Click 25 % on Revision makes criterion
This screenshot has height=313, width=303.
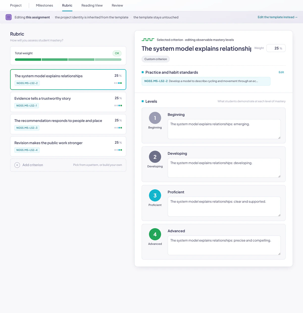pyautogui.click(x=118, y=142)
